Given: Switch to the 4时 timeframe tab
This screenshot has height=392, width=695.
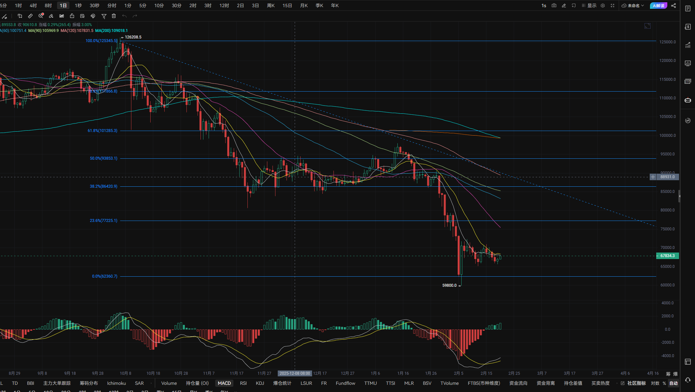Looking at the screenshot, I should tap(33, 6).
